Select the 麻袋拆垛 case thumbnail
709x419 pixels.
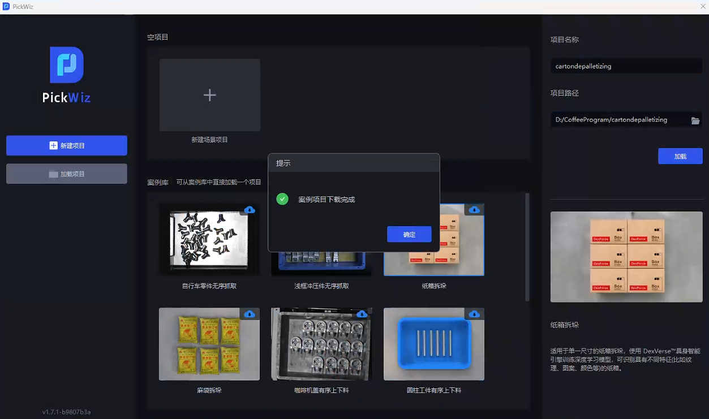pyautogui.click(x=209, y=345)
